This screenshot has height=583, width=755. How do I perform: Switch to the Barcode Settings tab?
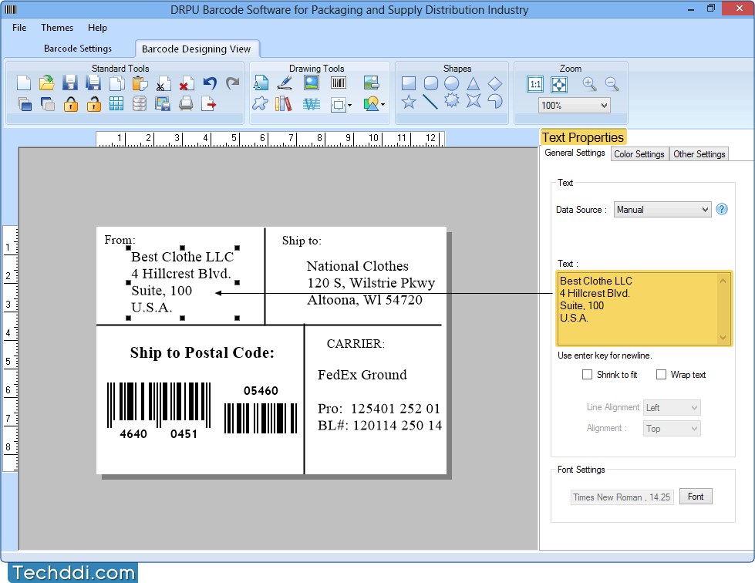[x=78, y=48]
